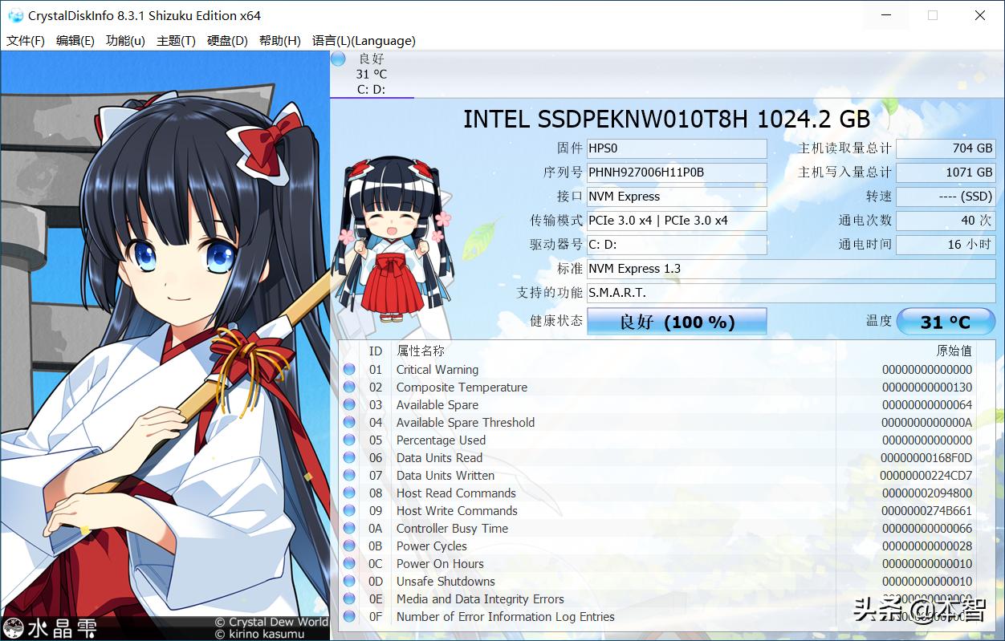Click the interface field NVM Express
This screenshot has width=1005, height=641.
[x=677, y=197]
